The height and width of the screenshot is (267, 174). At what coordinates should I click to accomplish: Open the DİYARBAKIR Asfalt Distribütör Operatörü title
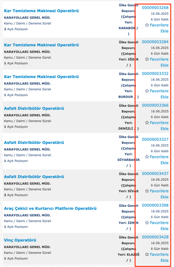tap(34, 143)
